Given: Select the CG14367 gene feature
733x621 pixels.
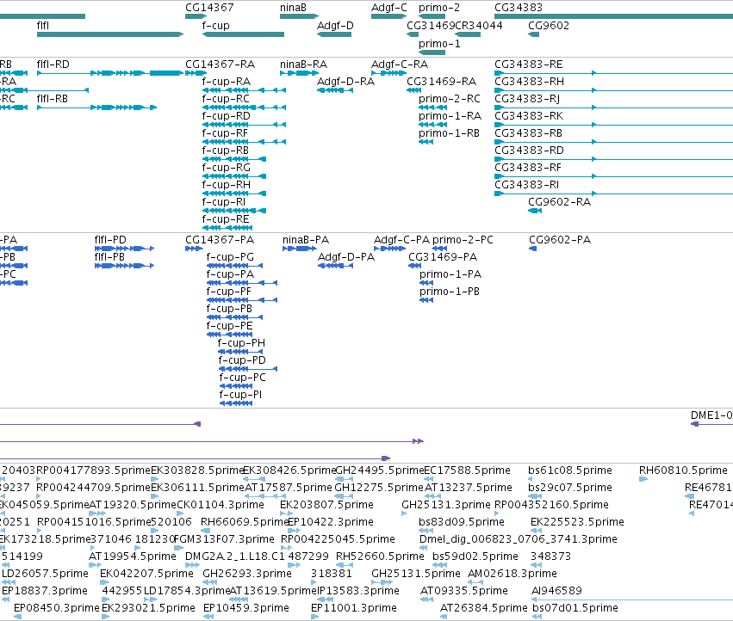Looking at the screenshot, I should click(196, 16).
